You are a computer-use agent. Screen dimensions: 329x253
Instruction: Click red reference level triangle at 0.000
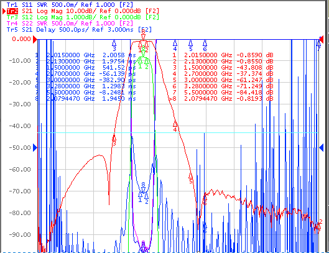click(x=35, y=39)
